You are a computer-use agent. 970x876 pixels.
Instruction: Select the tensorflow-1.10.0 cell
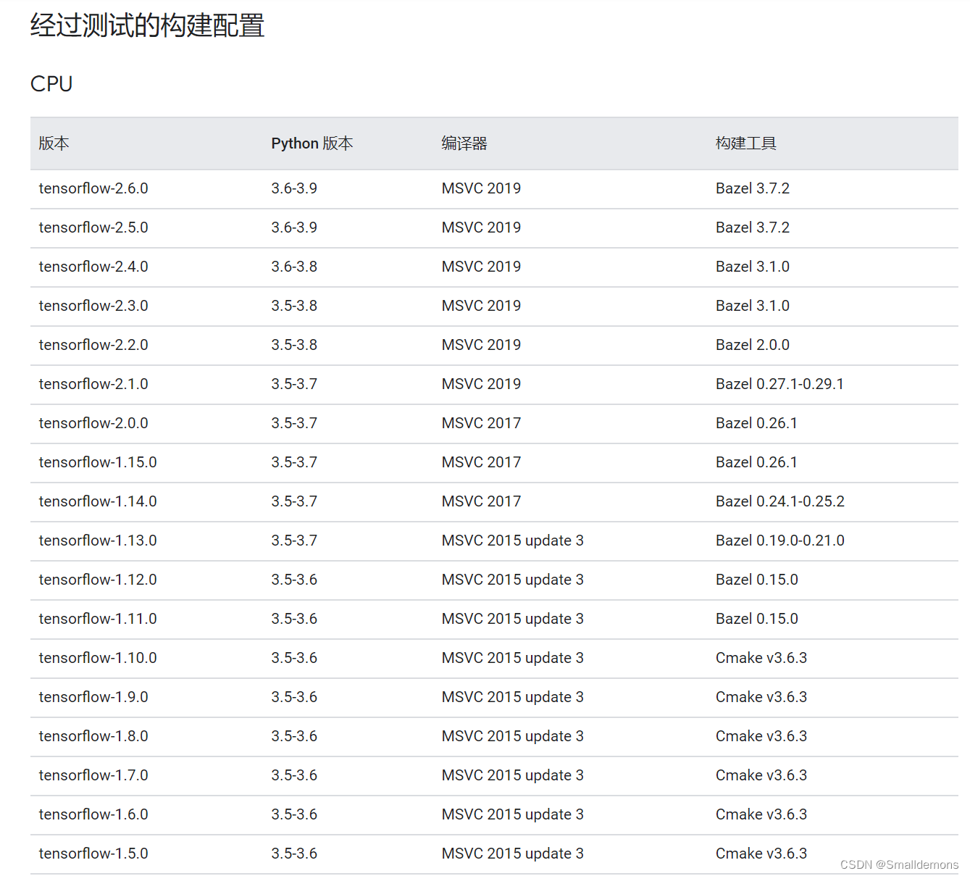pos(98,658)
